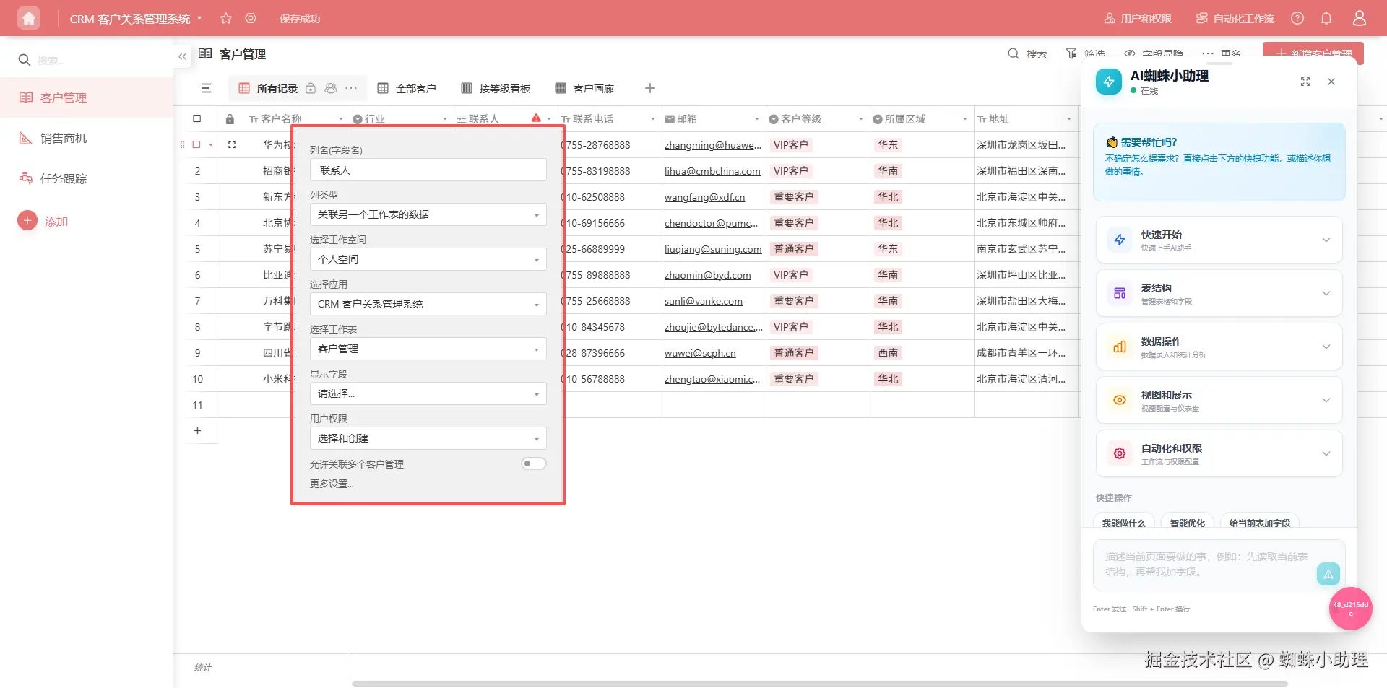Expand the AI assistant panel to fullscreen
Viewport: 1387px width, 688px height.
(x=1305, y=82)
